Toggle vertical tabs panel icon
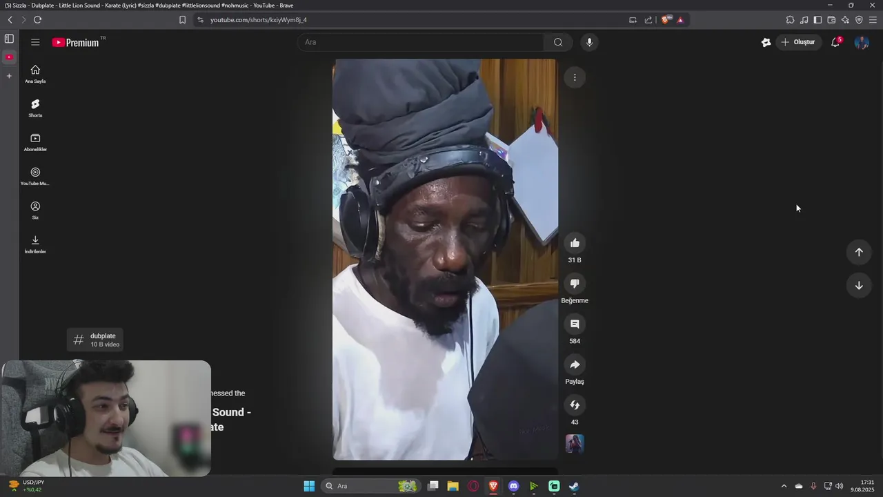The width and height of the screenshot is (883, 497). coord(9,39)
